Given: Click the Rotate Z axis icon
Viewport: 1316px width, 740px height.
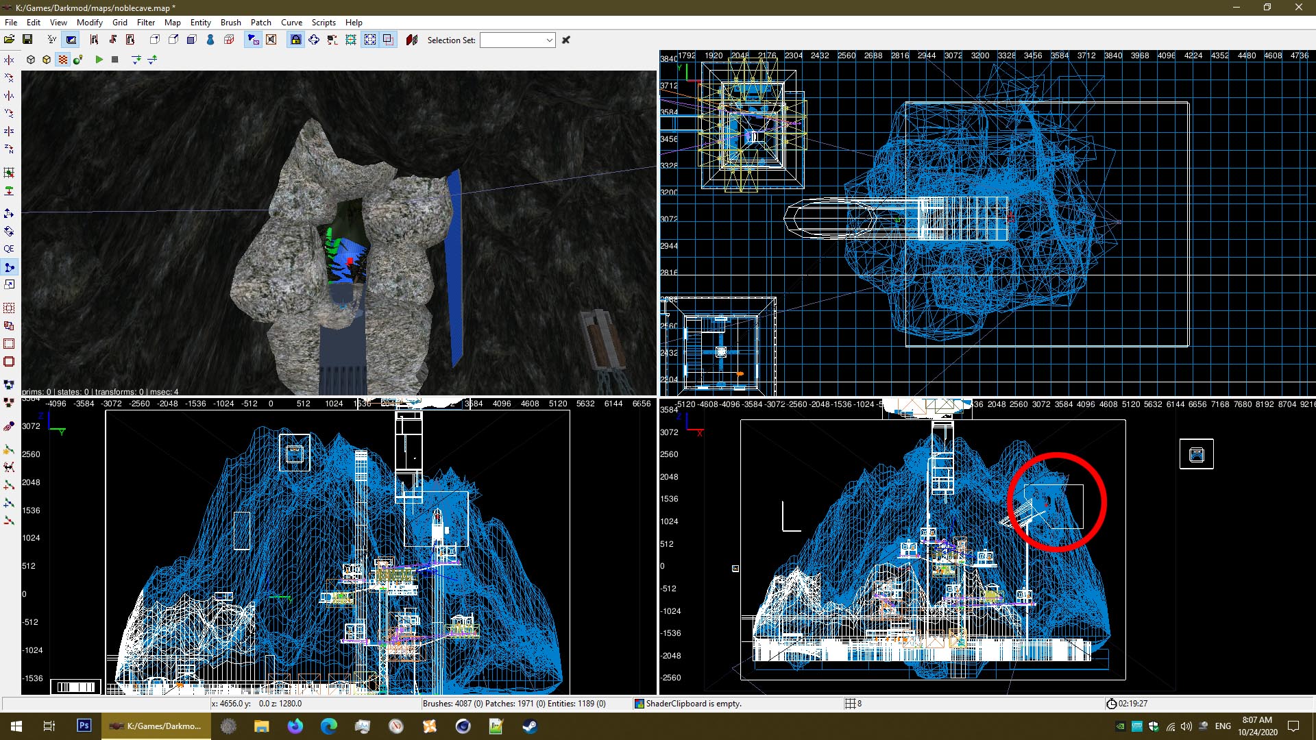Looking at the screenshot, I should [9, 149].
